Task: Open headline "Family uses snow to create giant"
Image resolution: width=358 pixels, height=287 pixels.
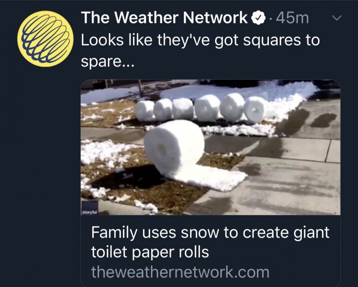Action: [x=210, y=233]
